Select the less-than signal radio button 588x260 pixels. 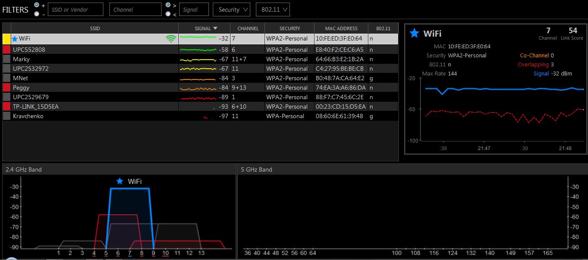pyautogui.click(x=168, y=14)
